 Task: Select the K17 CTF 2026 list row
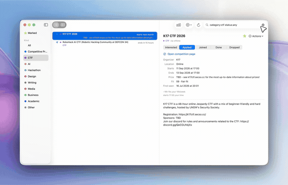click(x=105, y=36)
